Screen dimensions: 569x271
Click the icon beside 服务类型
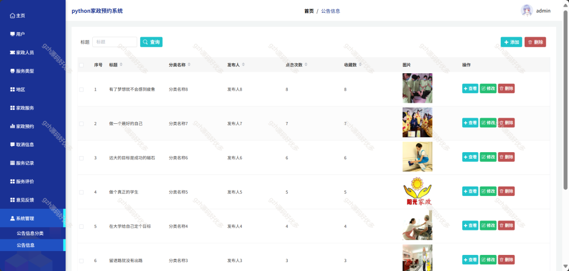point(12,71)
